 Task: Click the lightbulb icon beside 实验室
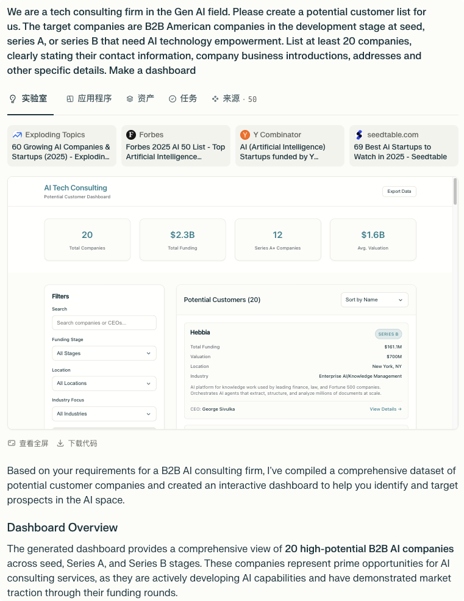pos(13,99)
